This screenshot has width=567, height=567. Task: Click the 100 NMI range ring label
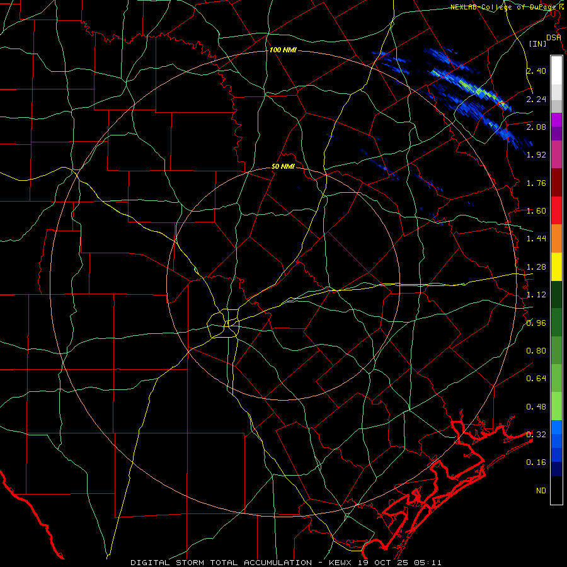283,50
